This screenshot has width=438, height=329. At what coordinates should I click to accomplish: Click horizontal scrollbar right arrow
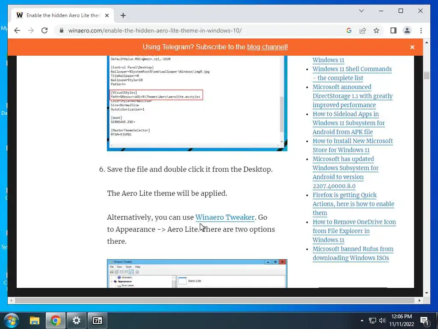point(420,300)
